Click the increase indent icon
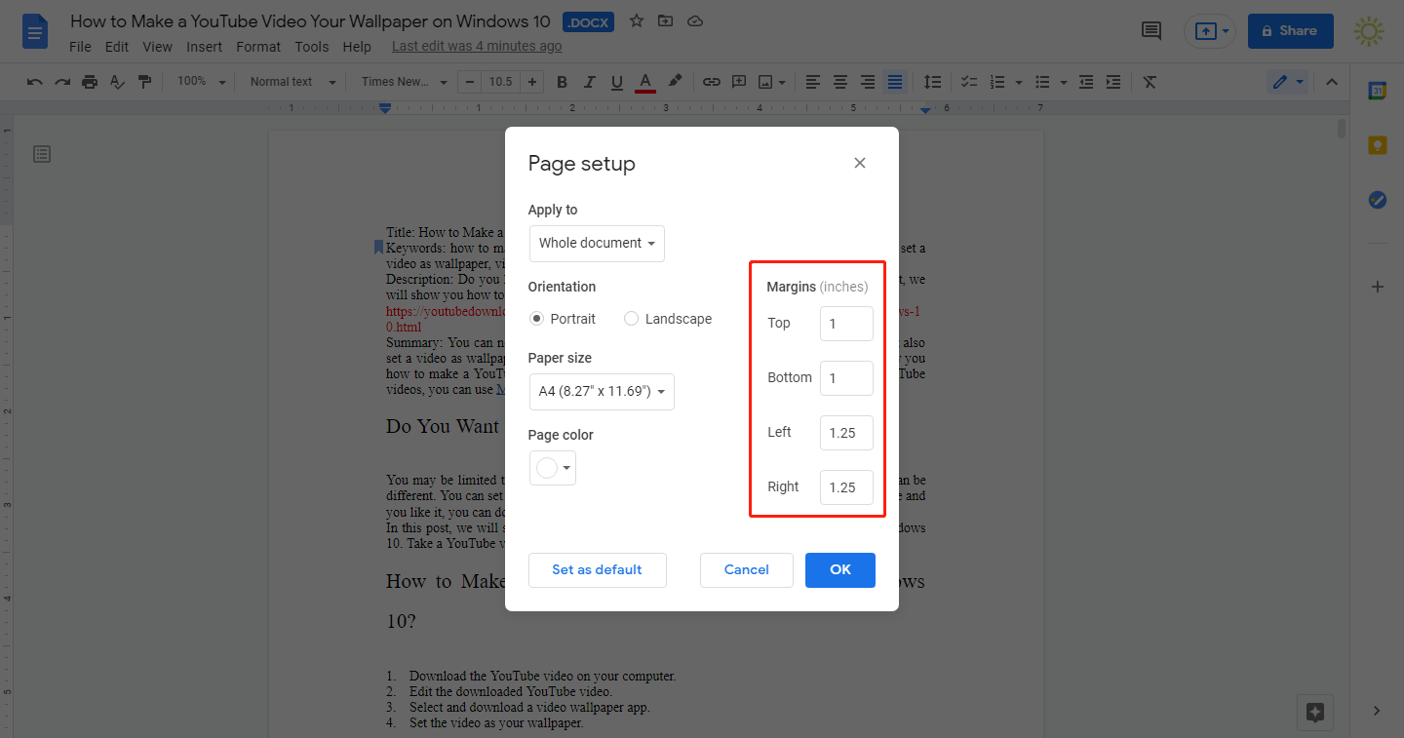1404x738 pixels. click(1113, 82)
